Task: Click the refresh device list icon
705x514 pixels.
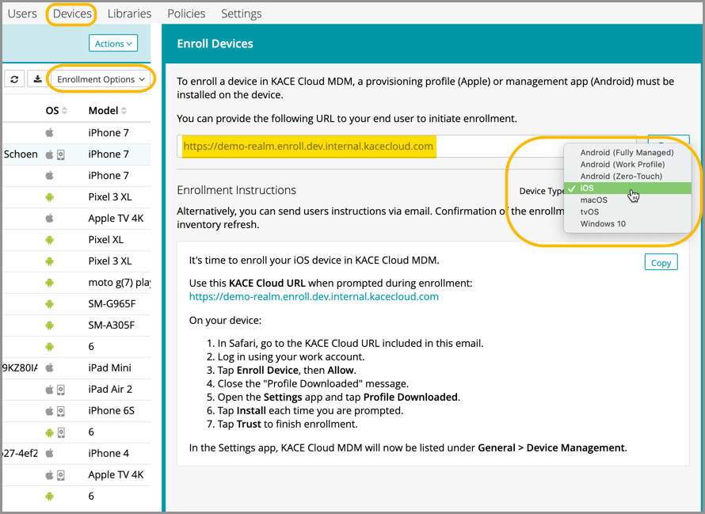Action: coord(15,79)
